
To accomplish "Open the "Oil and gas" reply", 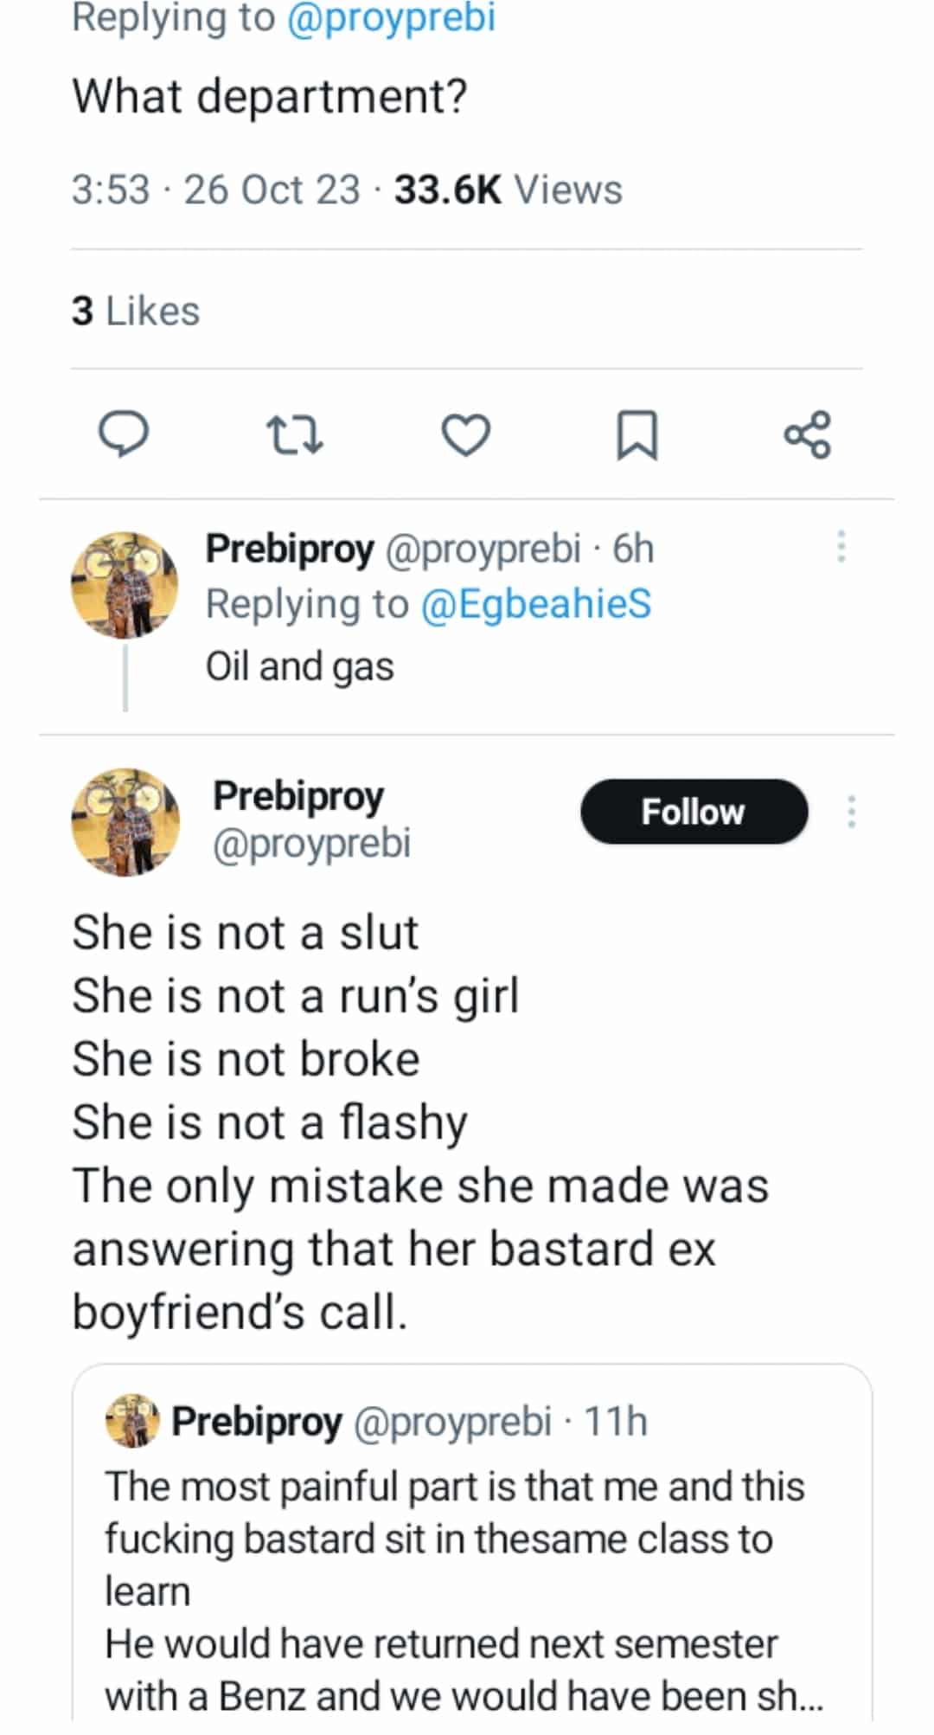I will 299,666.
